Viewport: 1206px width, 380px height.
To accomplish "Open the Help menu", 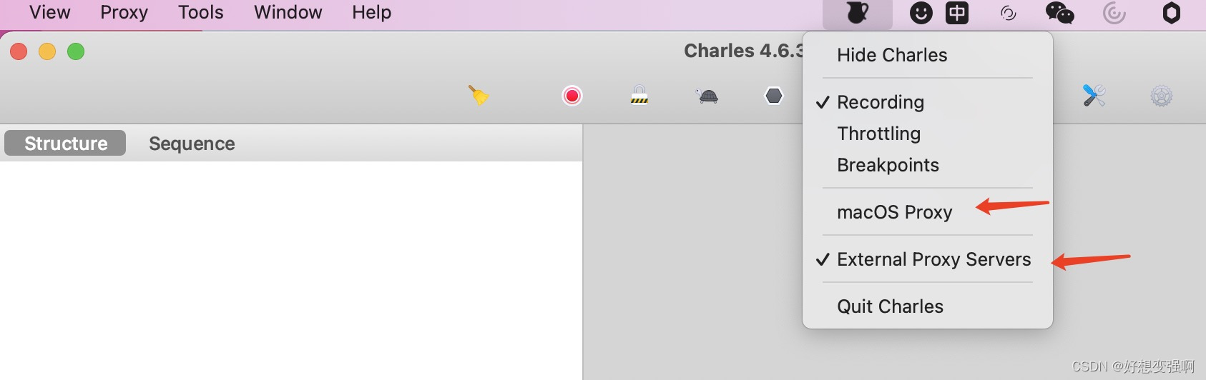I will click(x=372, y=12).
